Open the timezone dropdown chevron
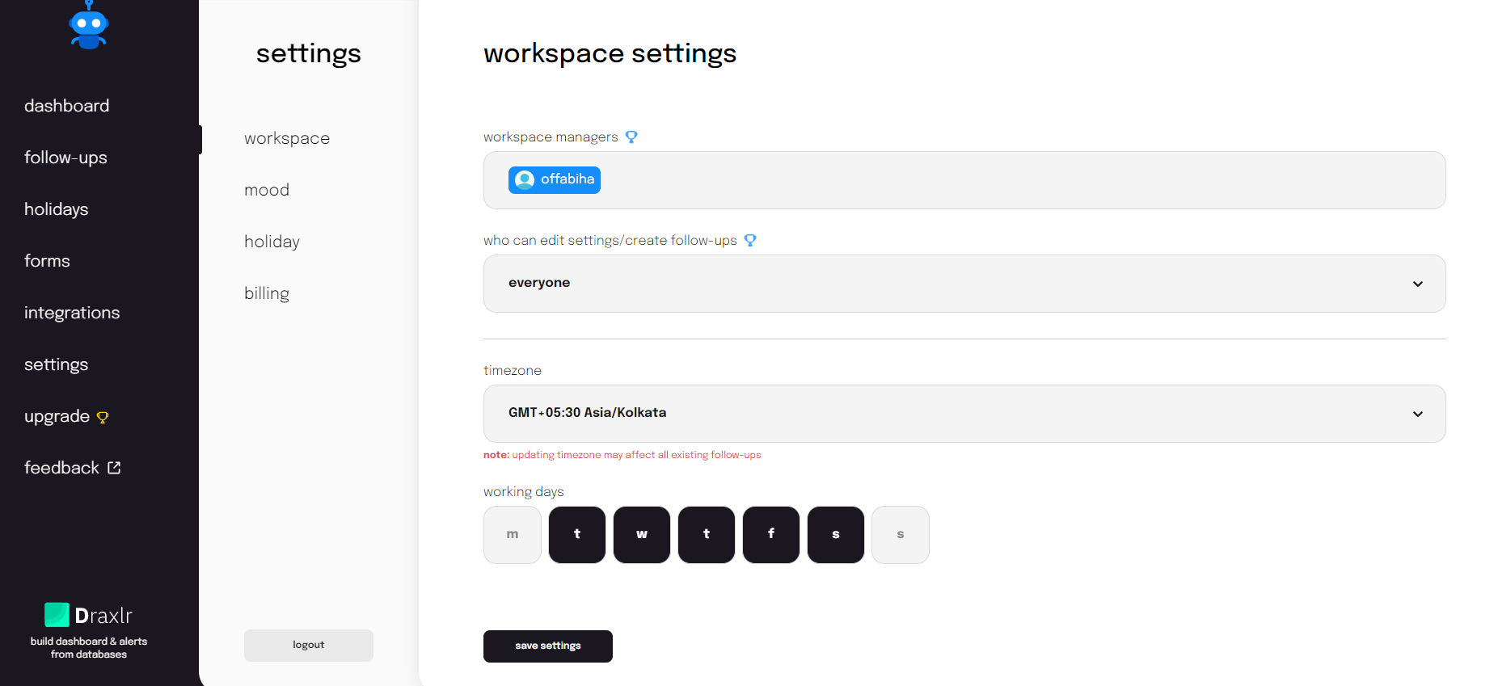 coord(1418,414)
